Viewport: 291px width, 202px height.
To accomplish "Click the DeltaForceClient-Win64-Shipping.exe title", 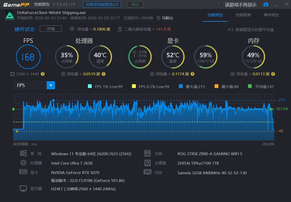I will [x=51, y=13].
